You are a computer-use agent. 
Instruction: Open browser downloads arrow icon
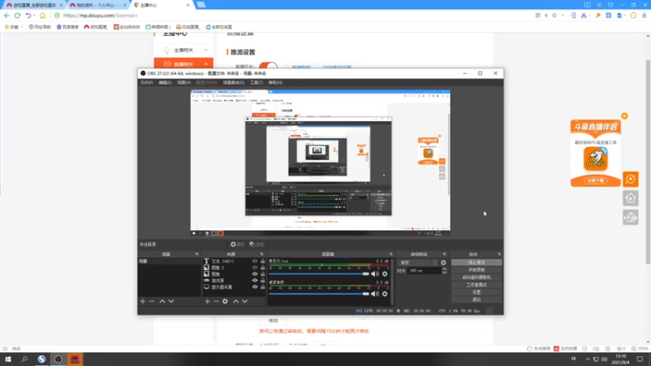coord(644,15)
